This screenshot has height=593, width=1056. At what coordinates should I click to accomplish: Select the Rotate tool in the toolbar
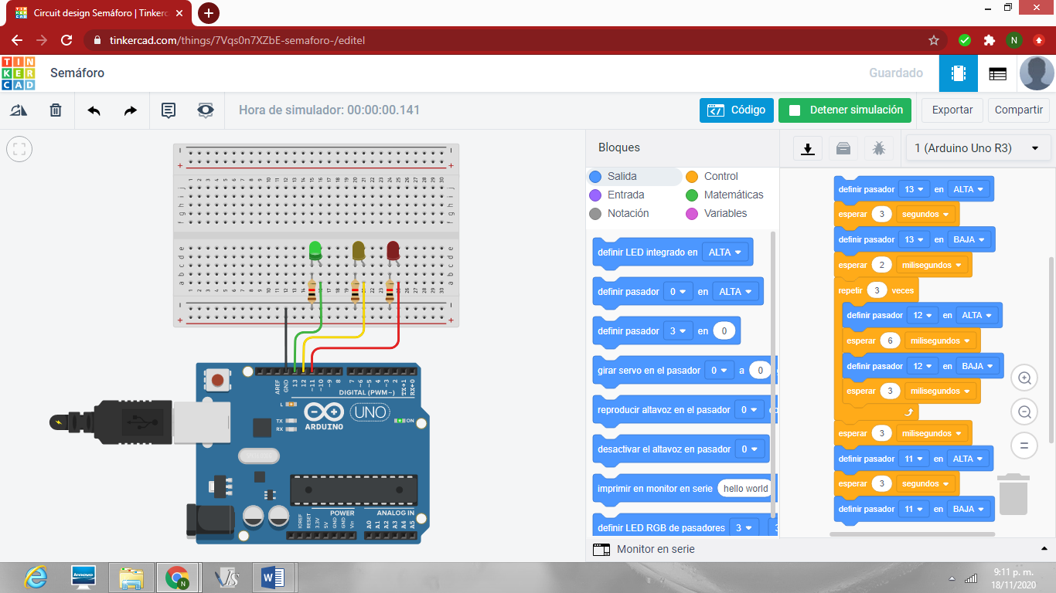(19, 110)
